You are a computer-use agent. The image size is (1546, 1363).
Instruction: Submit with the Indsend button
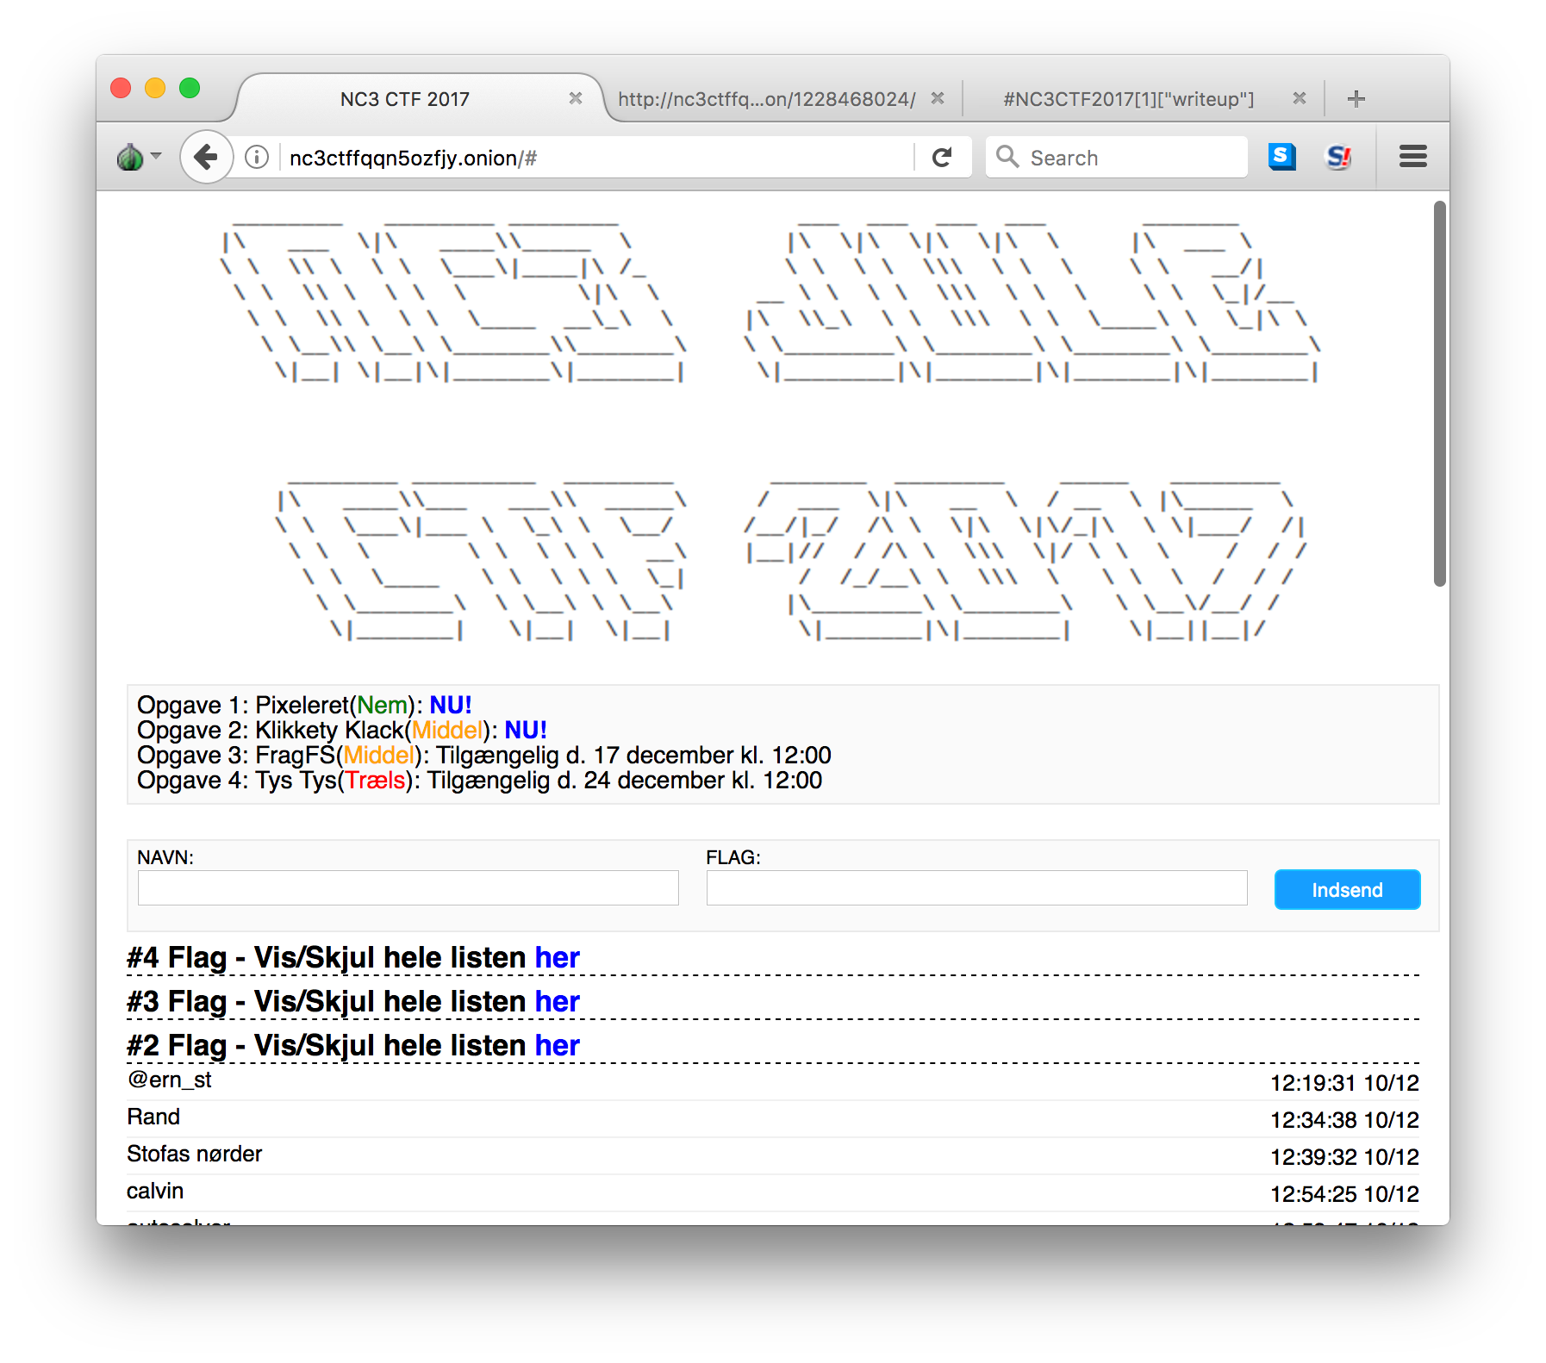point(1347,889)
